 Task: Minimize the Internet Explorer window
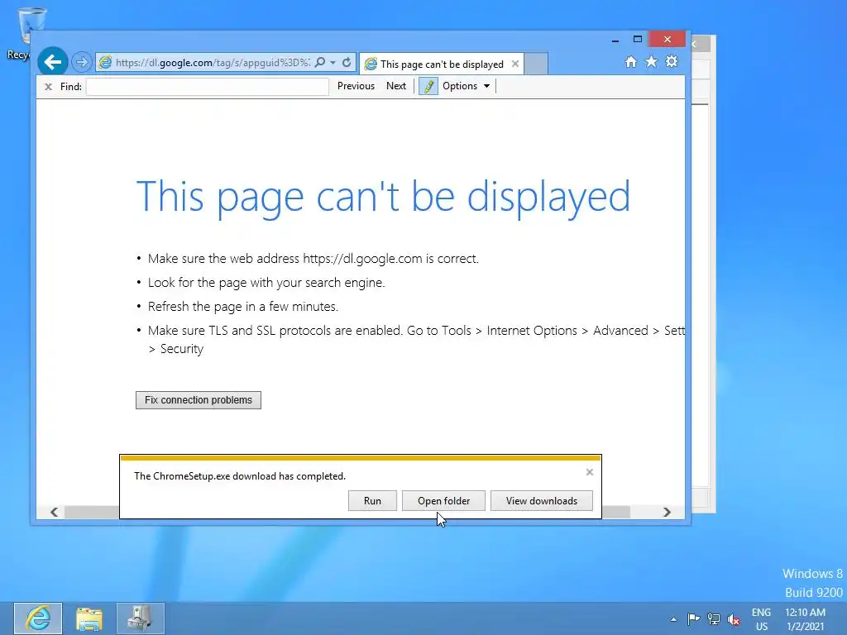615,40
